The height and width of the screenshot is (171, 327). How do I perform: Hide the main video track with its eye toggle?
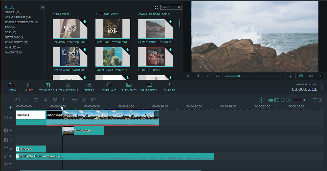tap(10, 118)
